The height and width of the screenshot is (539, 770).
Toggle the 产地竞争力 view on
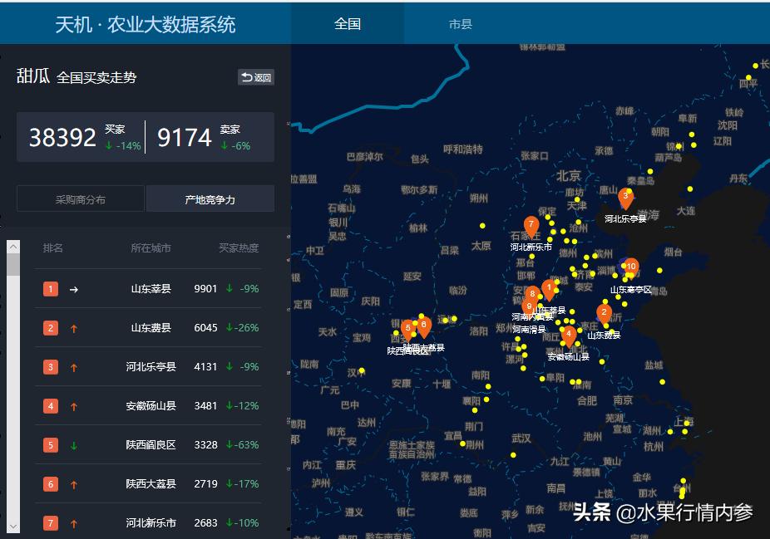point(210,198)
